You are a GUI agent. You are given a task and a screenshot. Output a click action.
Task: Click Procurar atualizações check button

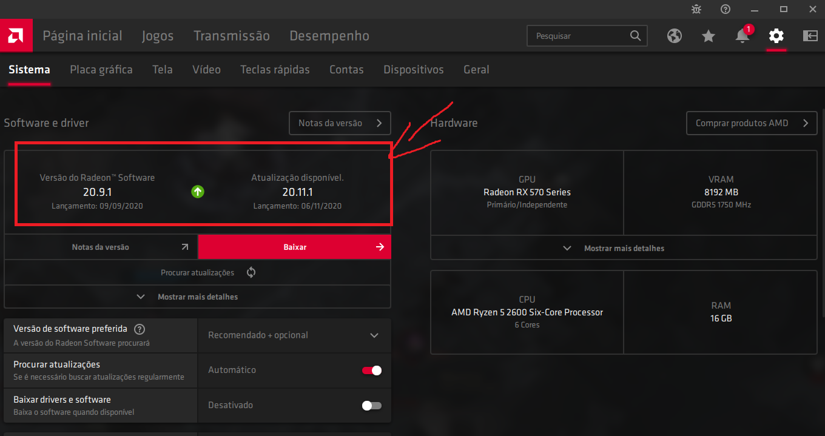coord(198,272)
